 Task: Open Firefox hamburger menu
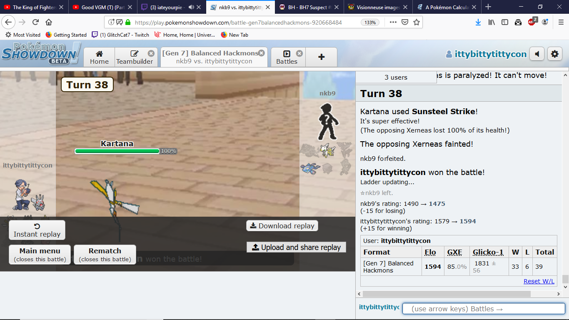(x=561, y=22)
